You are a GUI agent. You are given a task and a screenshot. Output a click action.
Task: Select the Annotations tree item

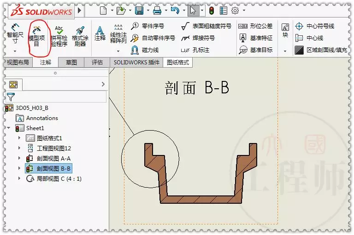pos(37,118)
